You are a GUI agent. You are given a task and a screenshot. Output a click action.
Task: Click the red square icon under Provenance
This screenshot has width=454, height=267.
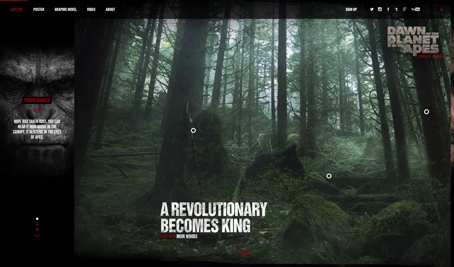point(37,111)
